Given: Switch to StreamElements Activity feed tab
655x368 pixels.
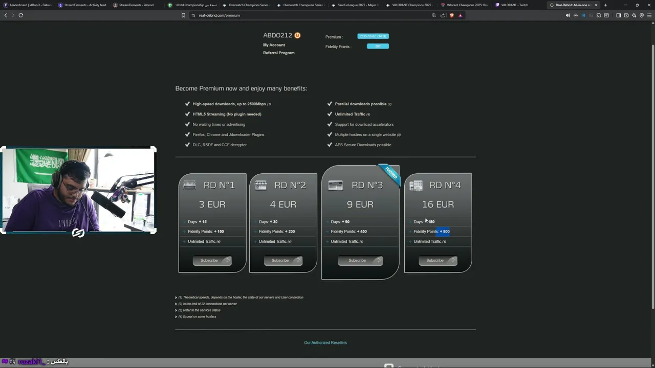Looking at the screenshot, I should [82, 5].
